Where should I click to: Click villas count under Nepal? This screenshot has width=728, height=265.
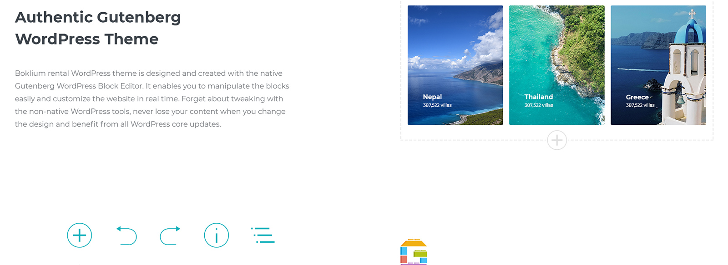(437, 105)
